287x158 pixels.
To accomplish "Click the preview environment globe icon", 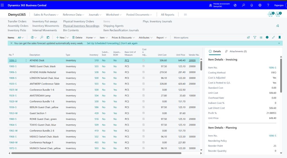I will (x=210, y=5).
